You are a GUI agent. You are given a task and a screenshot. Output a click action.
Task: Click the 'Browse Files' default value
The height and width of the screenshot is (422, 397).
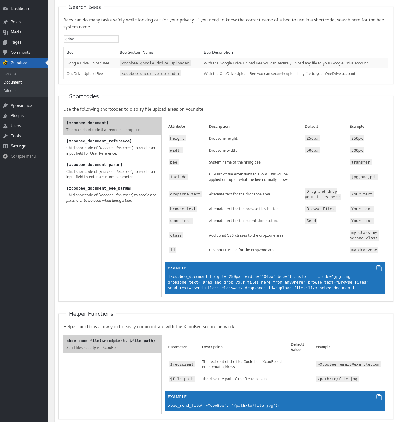[x=321, y=209]
